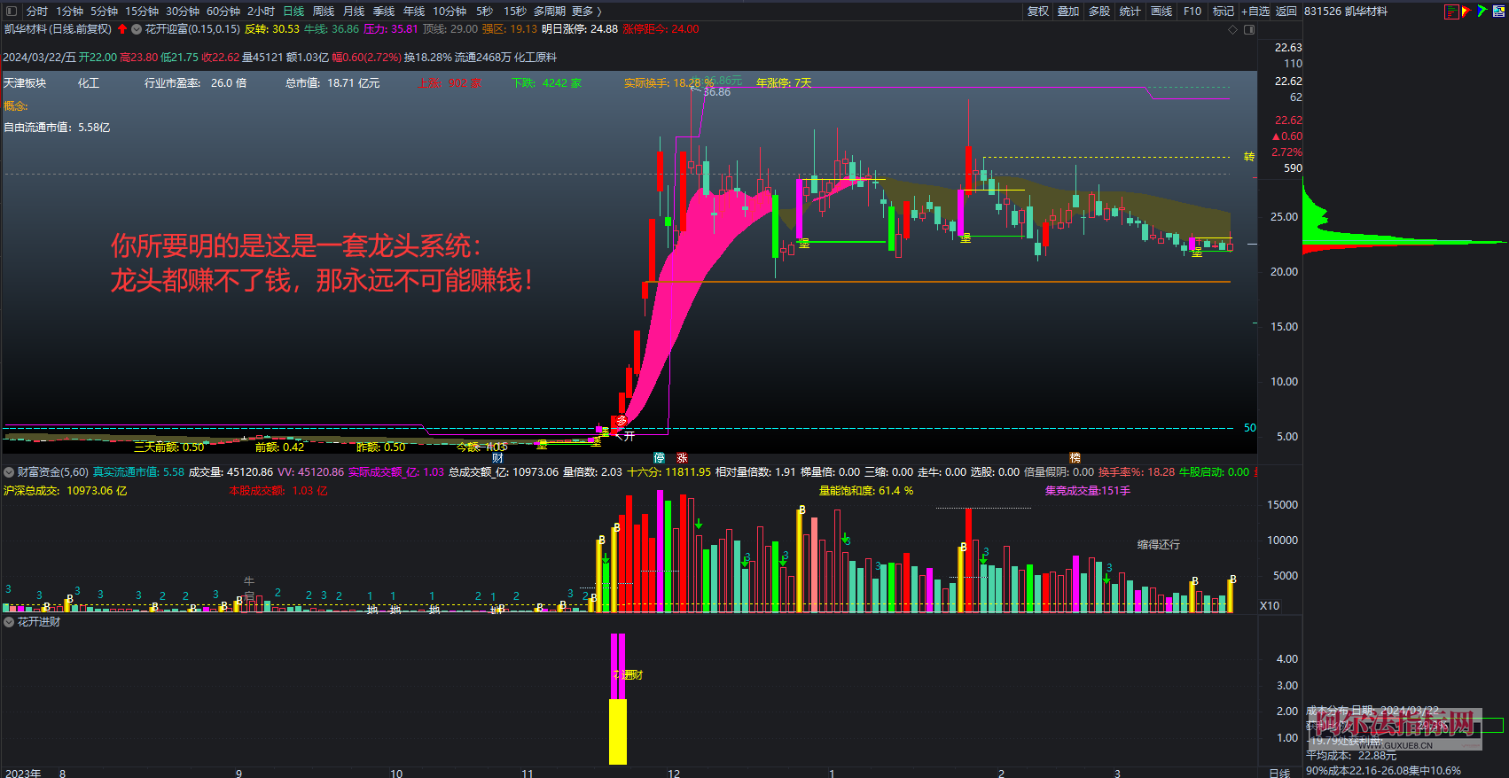Click the 返回 back button

tap(1286, 11)
